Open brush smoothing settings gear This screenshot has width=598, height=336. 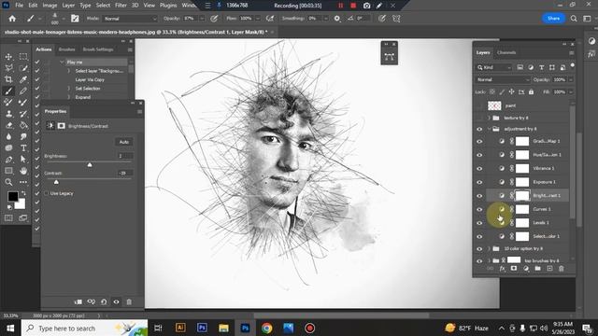tap(336, 19)
